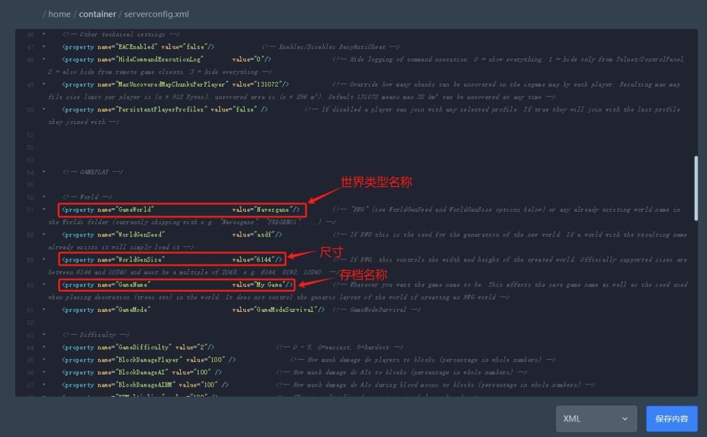The width and height of the screenshot is (707, 437).
Task: Toggle fold arrow on line 59
Action: [x=44, y=259]
